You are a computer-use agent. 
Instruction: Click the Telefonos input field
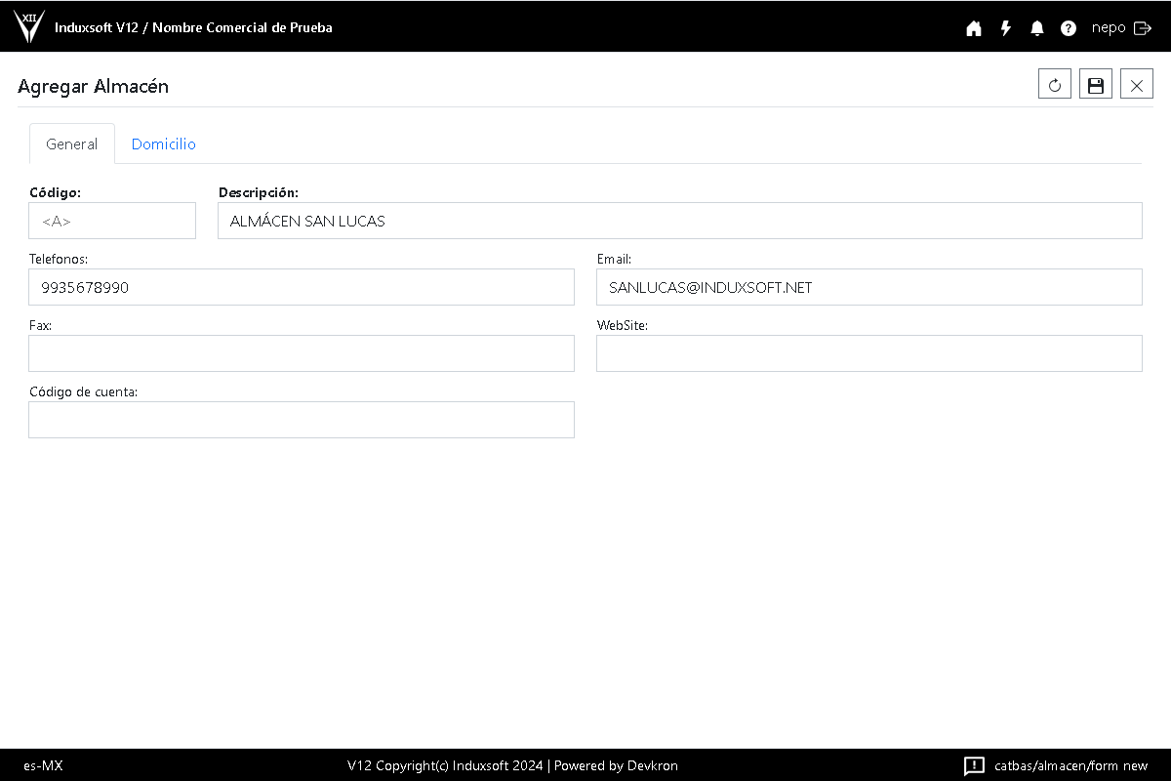[302, 287]
